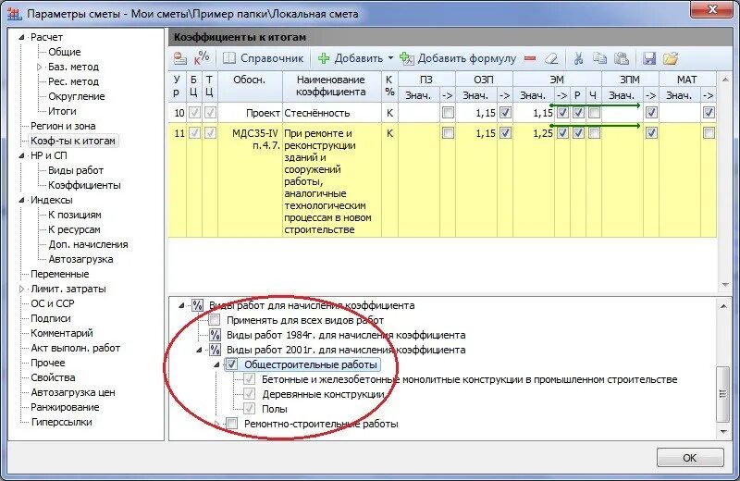Click the red K% coefficient icon

point(201,58)
